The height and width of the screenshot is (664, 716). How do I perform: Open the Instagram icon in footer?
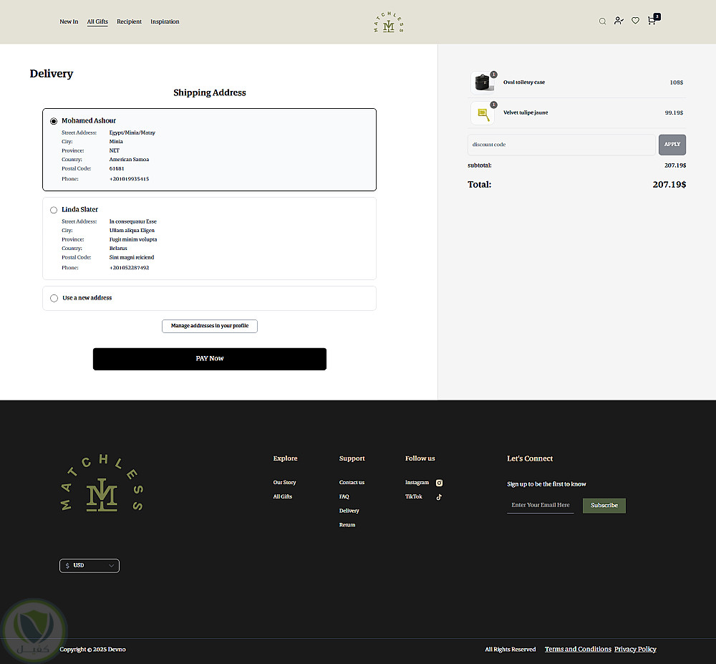pyautogui.click(x=440, y=483)
